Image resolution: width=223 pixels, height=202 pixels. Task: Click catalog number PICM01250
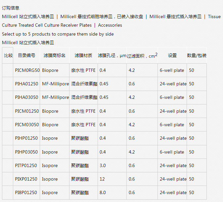point(27,111)
